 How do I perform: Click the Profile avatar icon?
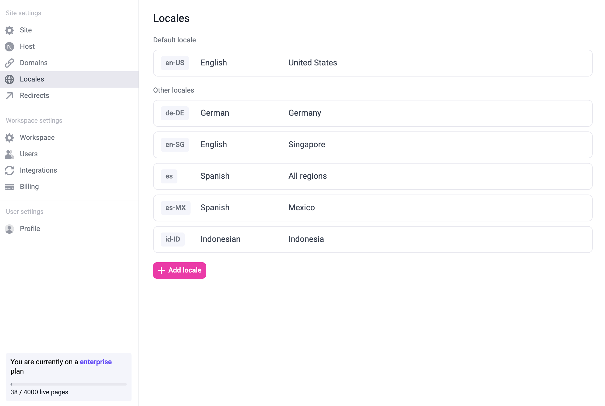pos(9,229)
